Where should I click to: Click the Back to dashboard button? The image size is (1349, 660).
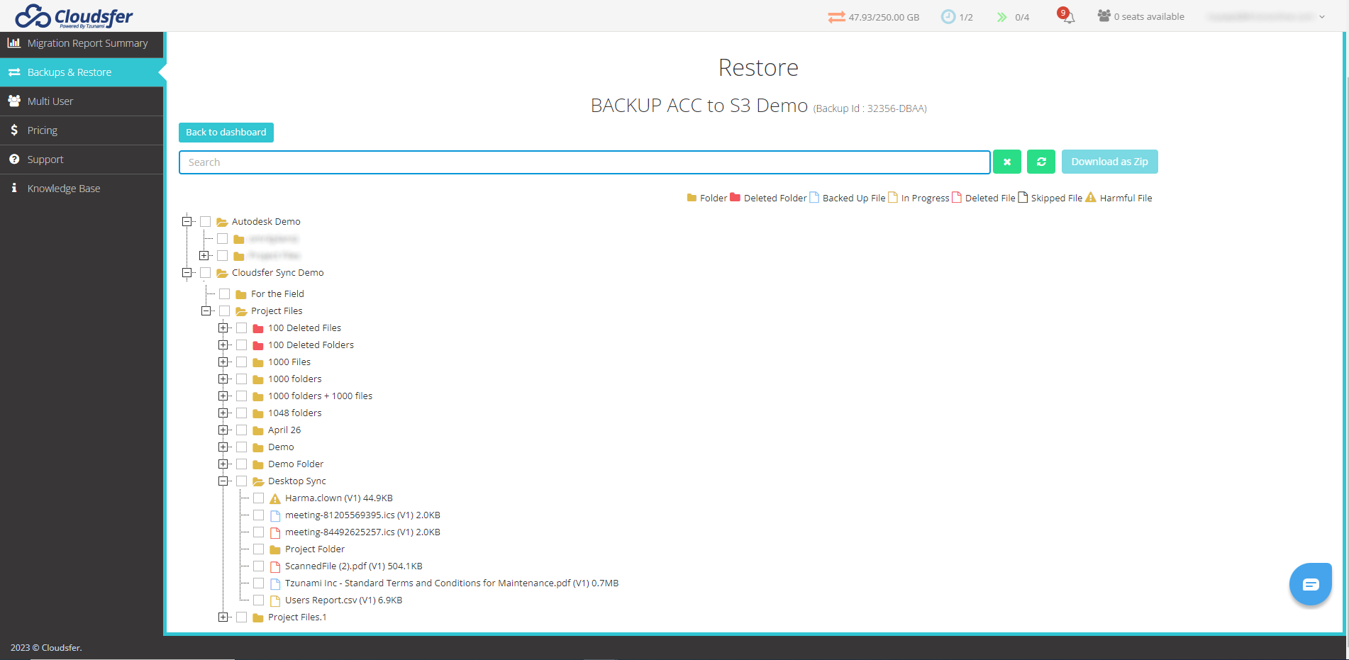(x=226, y=133)
